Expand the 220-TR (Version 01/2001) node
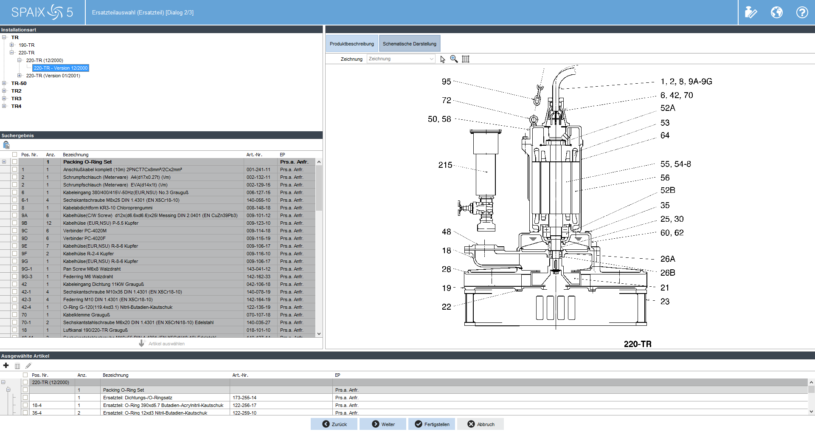The height and width of the screenshot is (432, 815). pyautogui.click(x=20, y=76)
